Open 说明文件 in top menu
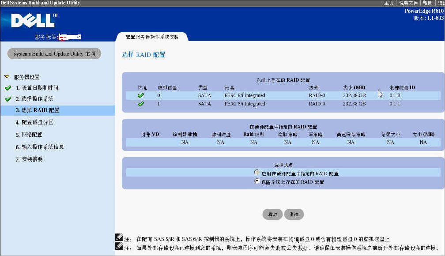This screenshot has height=256, width=445. pyautogui.click(x=408, y=3)
